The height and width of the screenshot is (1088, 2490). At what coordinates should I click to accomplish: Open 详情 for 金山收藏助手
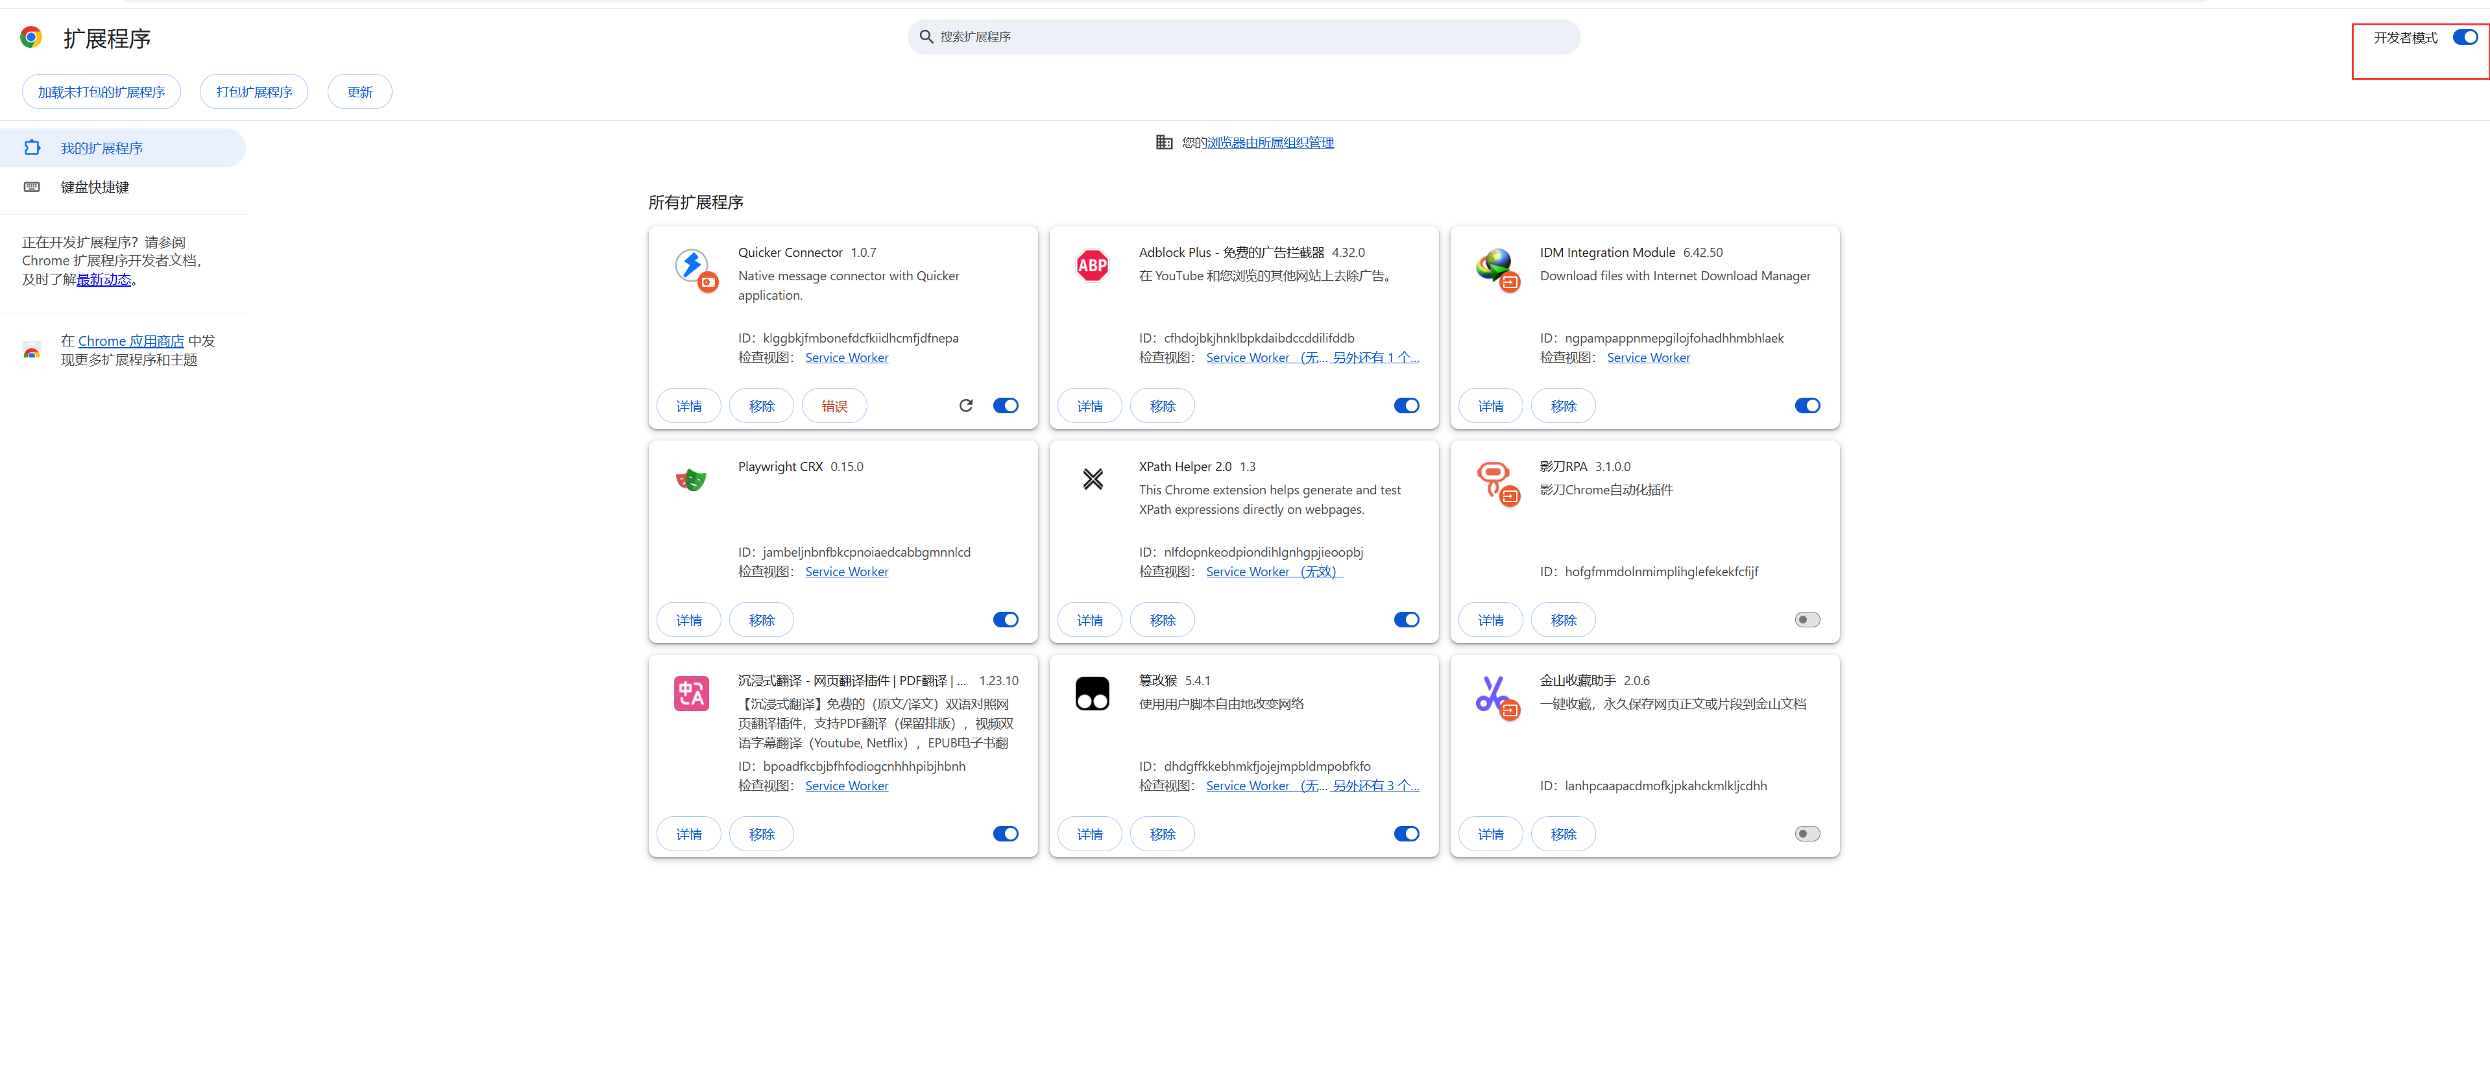pos(1490,834)
